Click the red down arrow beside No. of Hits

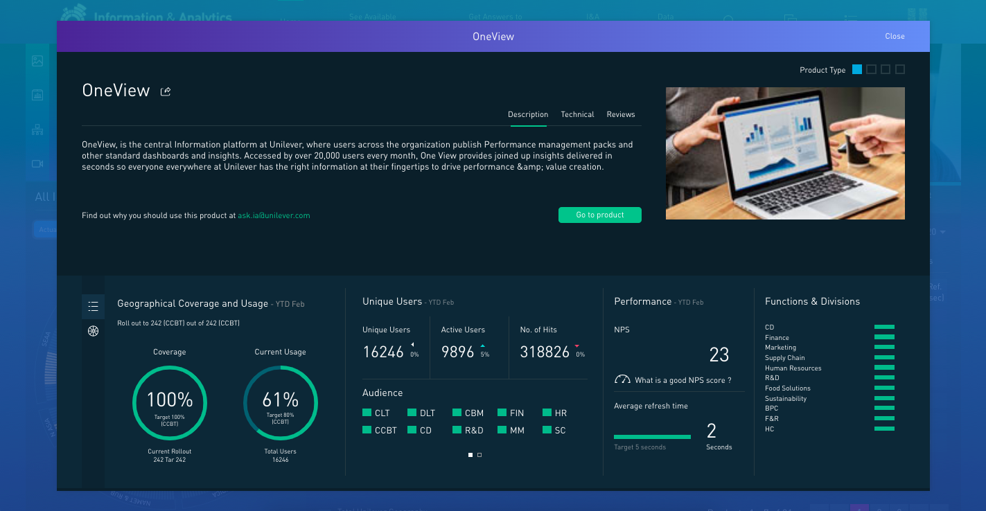576,346
